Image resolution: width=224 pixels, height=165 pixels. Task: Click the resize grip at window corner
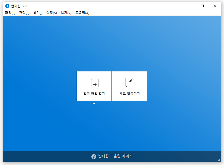(219, 160)
